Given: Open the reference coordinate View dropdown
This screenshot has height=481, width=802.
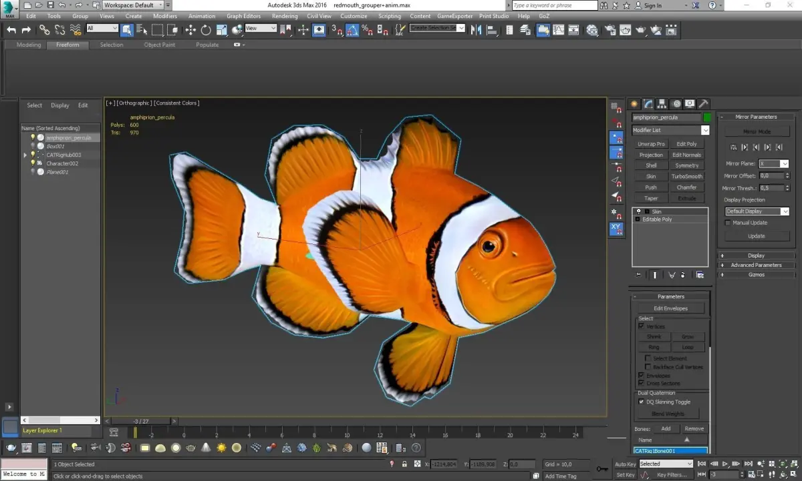Looking at the screenshot, I should pyautogui.click(x=261, y=29).
